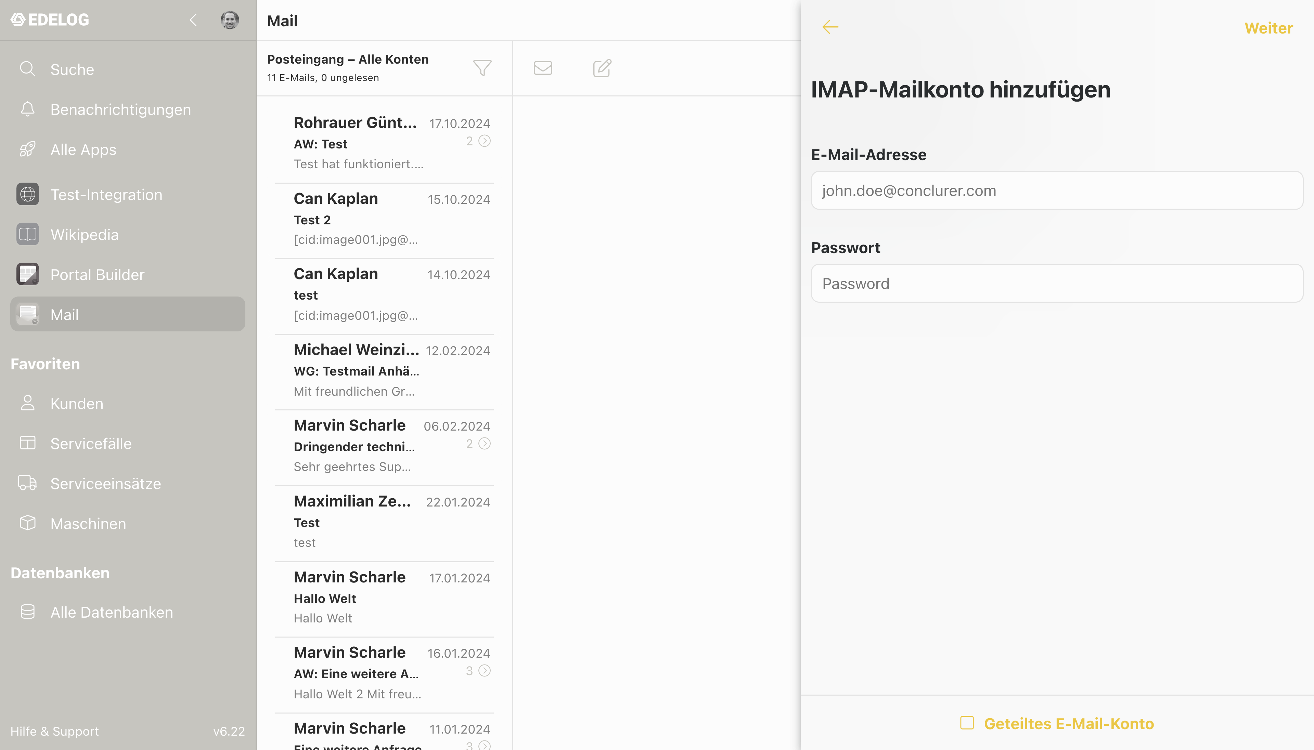Open Maschinen favorite
The width and height of the screenshot is (1314, 750).
tap(127, 523)
